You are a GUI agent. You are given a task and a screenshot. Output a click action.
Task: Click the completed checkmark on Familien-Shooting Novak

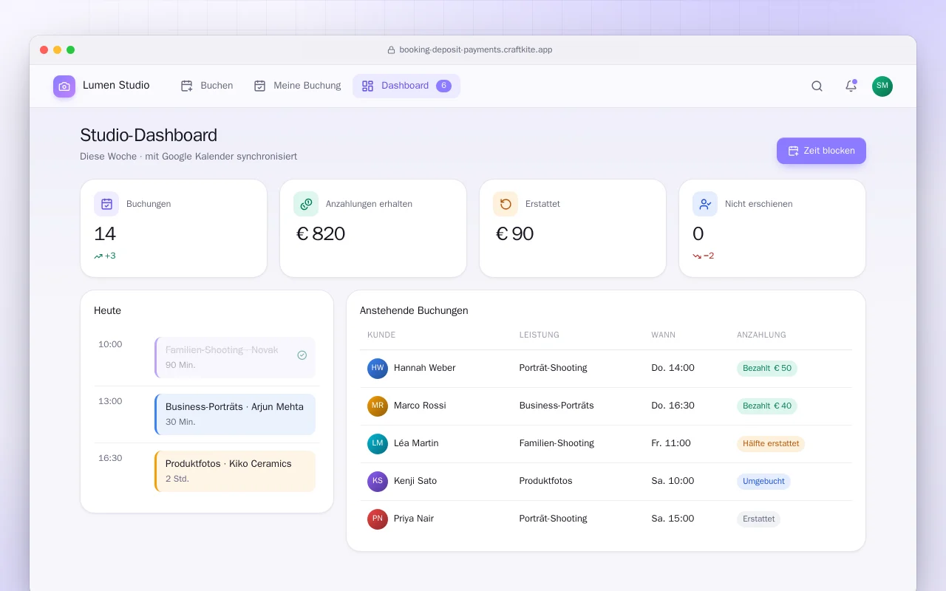pos(302,355)
